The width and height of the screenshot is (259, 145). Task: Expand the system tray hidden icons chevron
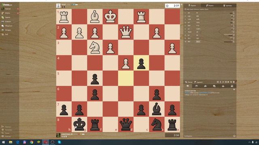249,142
